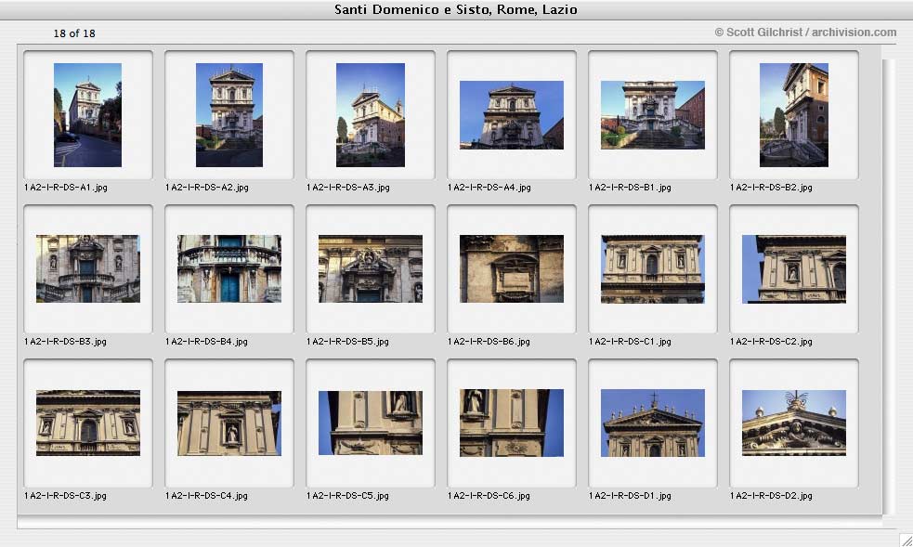The height and width of the screenshot is (547, 913).
Task: Click the window resize grip
Action: (x=906, y=540)
